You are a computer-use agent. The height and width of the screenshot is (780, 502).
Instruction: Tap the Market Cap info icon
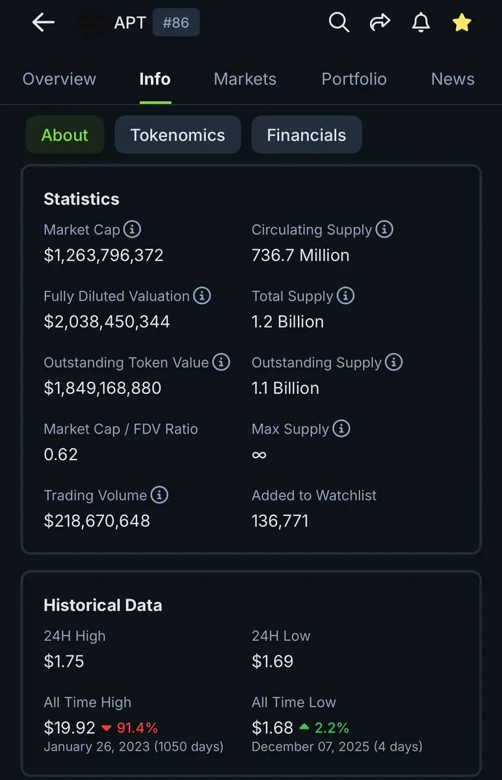tap(132, 229)
